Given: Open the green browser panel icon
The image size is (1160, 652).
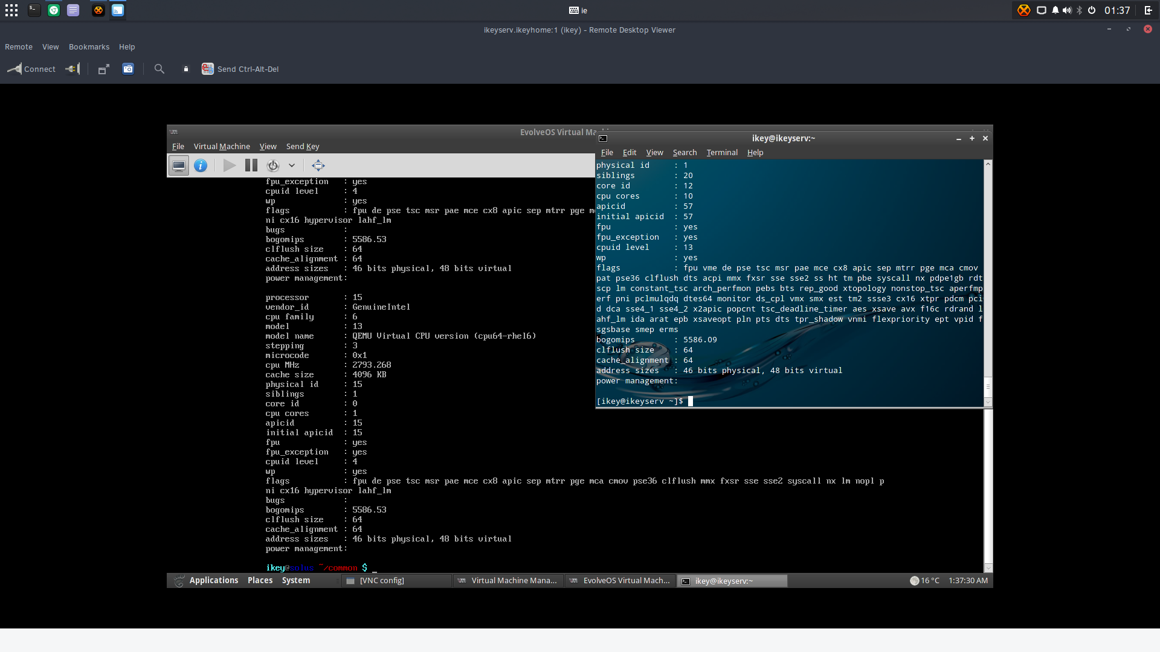Looking at the screenshot, I should click(x=54, y=10).
